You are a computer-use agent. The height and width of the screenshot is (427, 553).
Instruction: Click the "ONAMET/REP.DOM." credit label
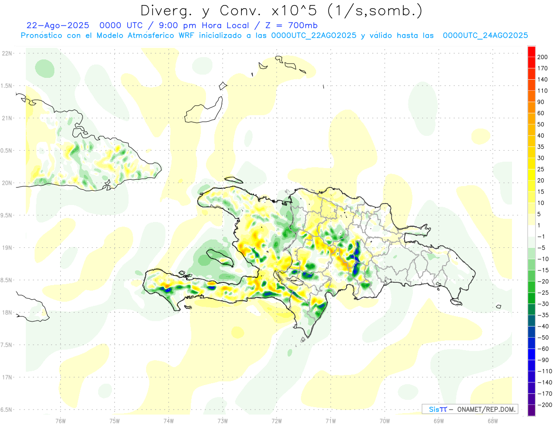487,409
